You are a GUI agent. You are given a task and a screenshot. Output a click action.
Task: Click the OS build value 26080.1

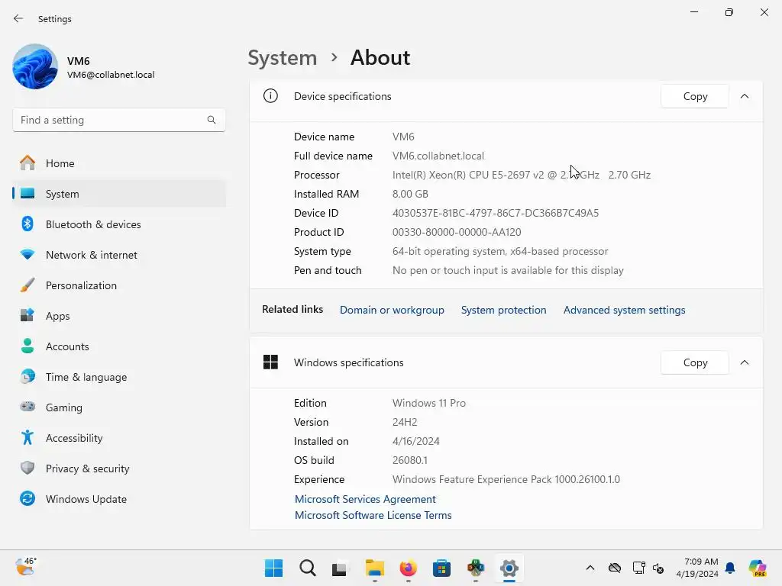pos(410,460)
